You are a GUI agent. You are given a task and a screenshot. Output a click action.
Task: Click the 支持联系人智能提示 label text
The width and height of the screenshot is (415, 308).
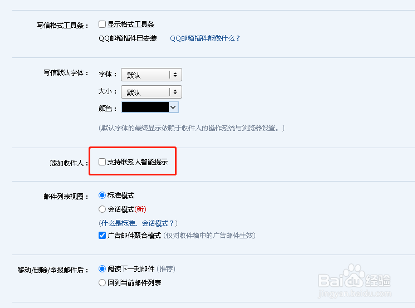(x=138, y=162)
